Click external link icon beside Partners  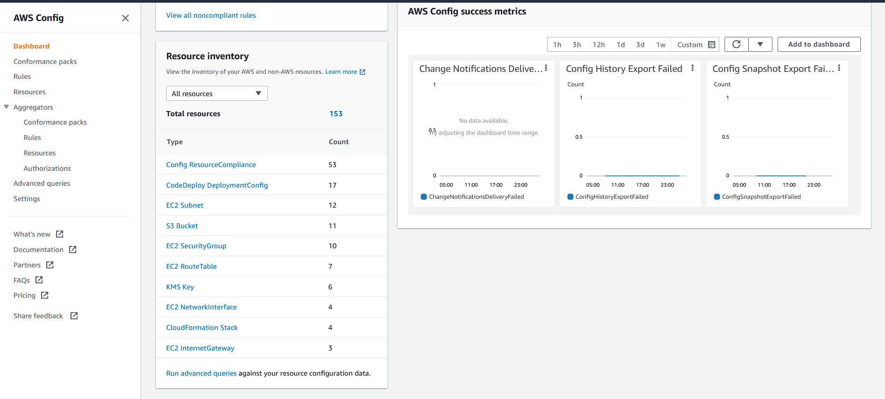click(50, 265)
